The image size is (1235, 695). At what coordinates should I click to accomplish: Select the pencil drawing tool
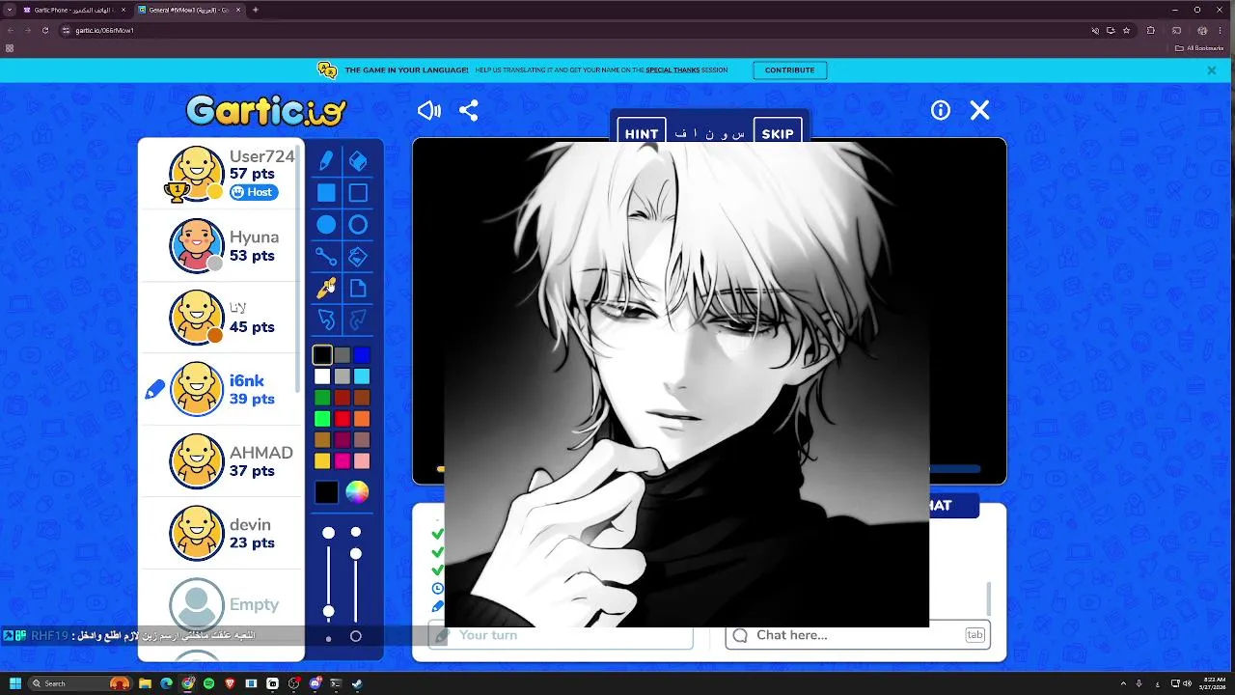pyautogui.click(x=326, y=161)
